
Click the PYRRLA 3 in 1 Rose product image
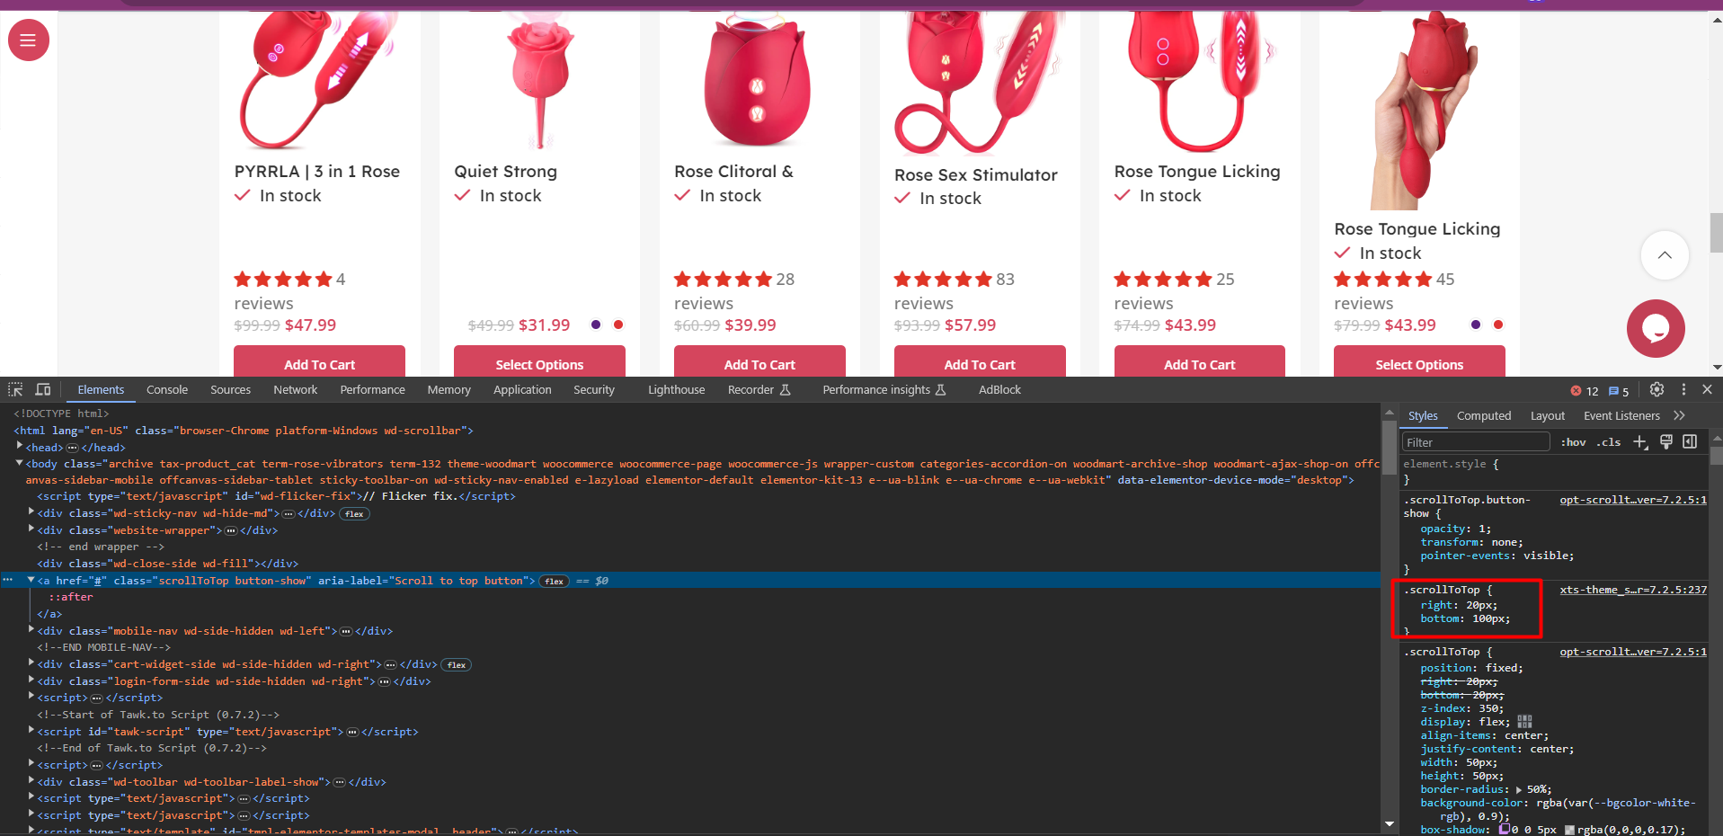[319, 81]
